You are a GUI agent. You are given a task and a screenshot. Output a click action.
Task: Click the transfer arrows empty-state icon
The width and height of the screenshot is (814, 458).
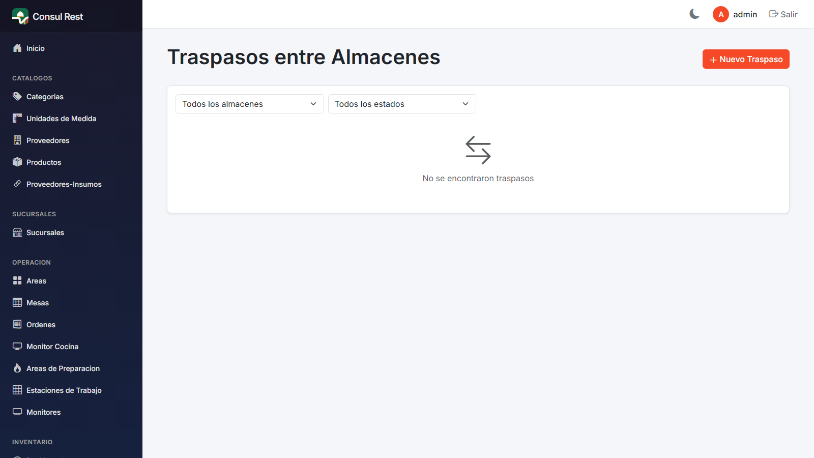[478, 150]
